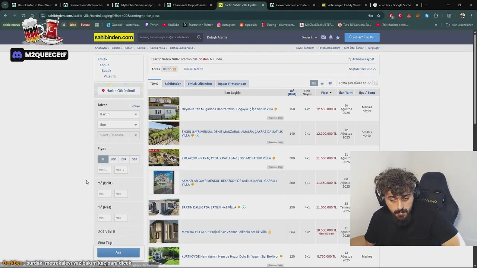Open the password key icon in address bar

(370, 16)
